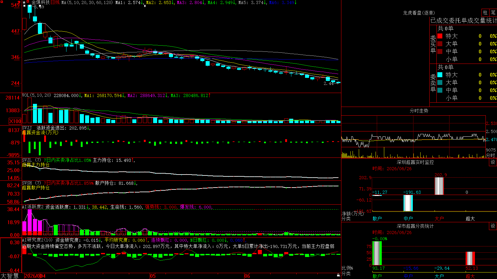Select the AI活跃度2 indicator label
The image size is (497, 279).
pyautogui.click(x=33, y=207)
